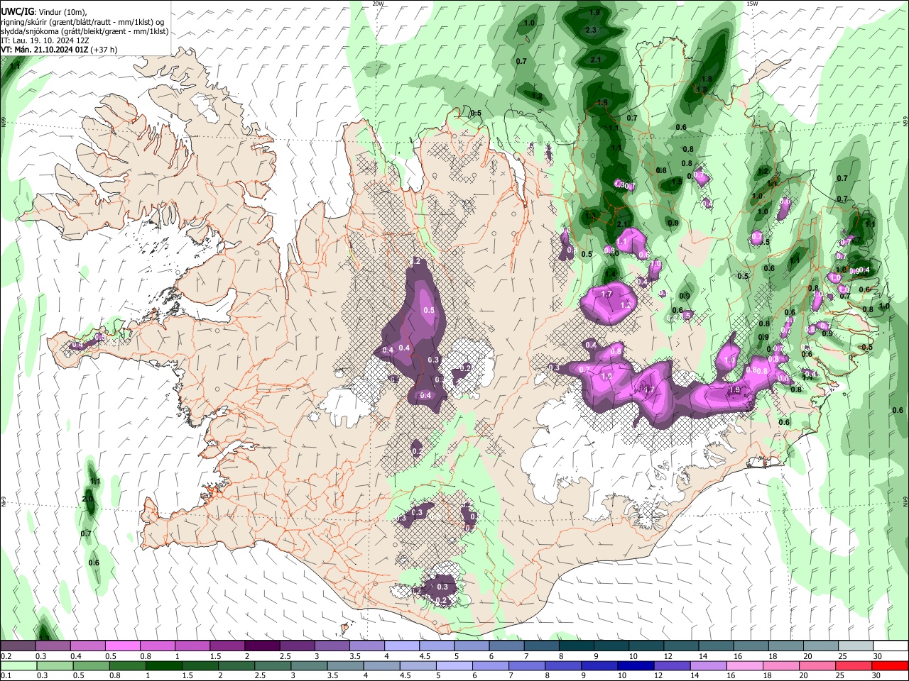909x681 pixels.
Task: Click the '2.3' precipitation value on the map
Action: click(591, 30)
